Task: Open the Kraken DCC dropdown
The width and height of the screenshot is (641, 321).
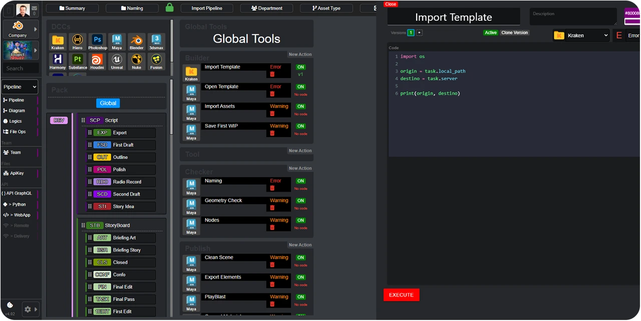Action: point(581,35)
